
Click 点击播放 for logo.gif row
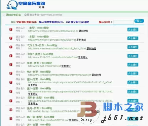(133, 38)
